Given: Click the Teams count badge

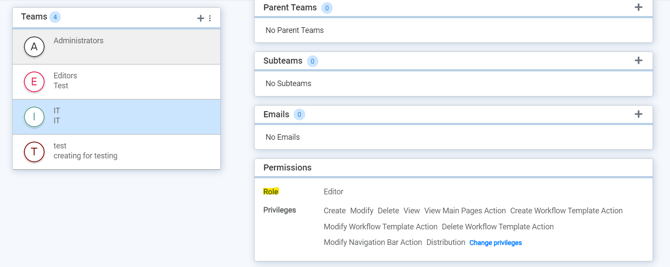Looking at the screenshot, I should point(55,17).
